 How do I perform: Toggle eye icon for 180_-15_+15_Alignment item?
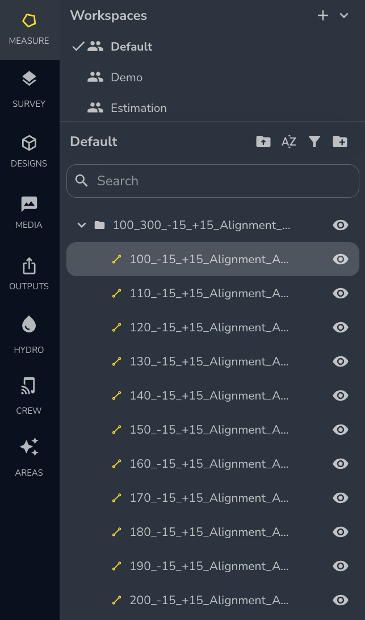click(341, 532)
